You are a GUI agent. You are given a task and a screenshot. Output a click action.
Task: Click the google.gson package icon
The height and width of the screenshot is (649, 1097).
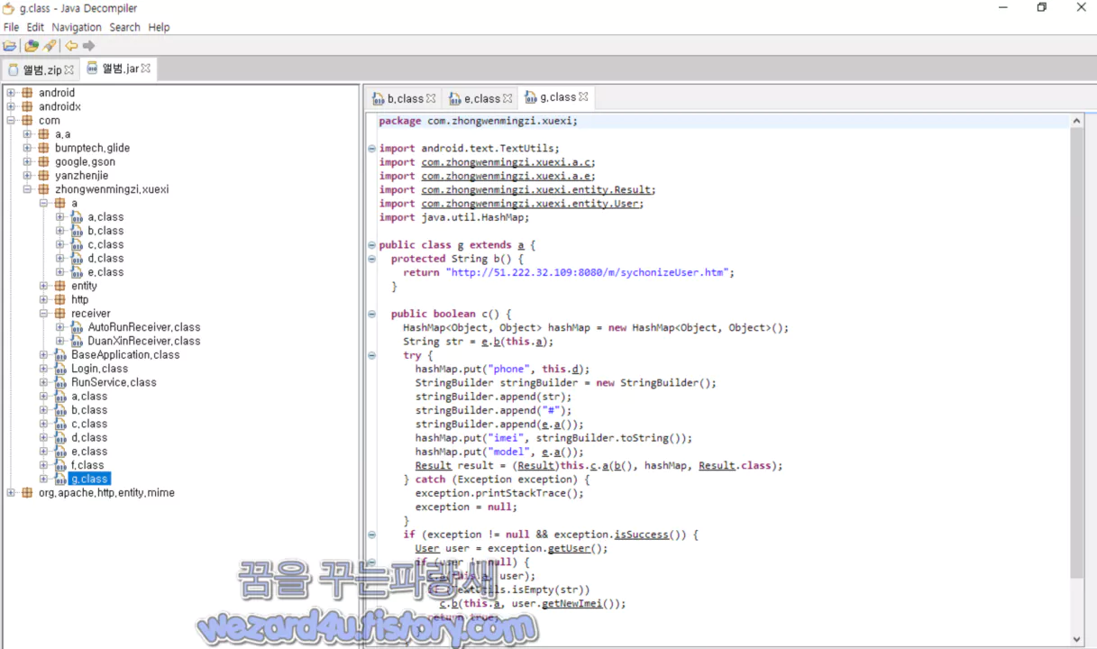point(43,161)
